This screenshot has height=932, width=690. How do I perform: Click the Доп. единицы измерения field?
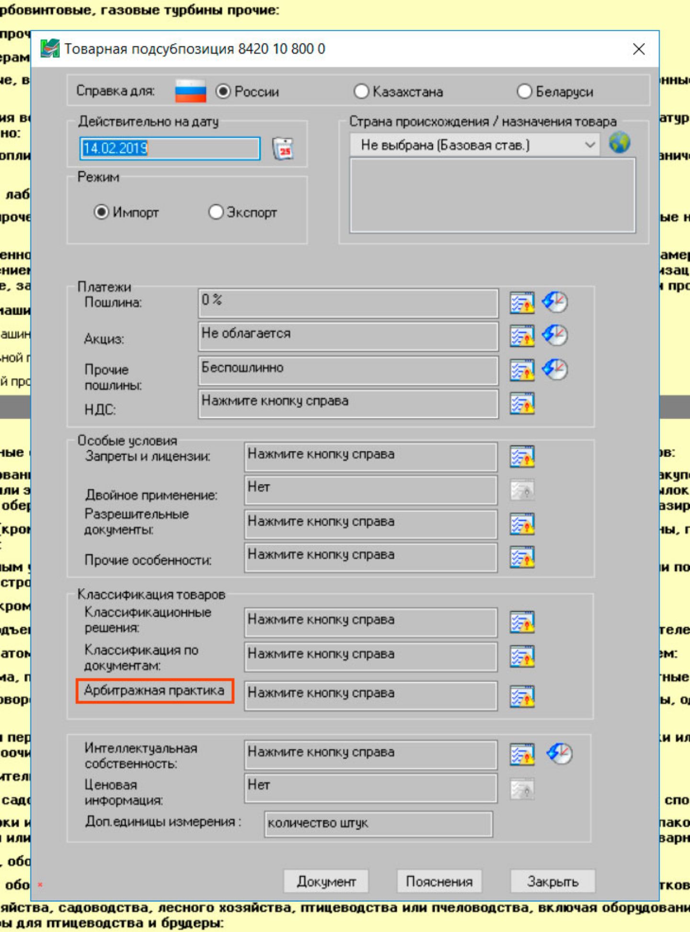click(379, 824)
